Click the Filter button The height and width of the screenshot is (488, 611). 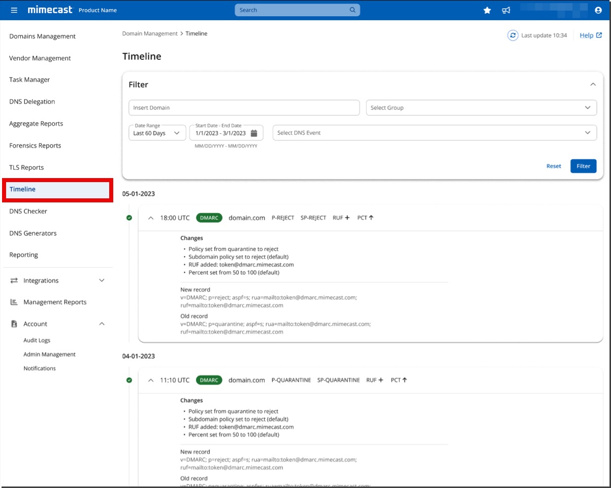[x=584, y=166]
